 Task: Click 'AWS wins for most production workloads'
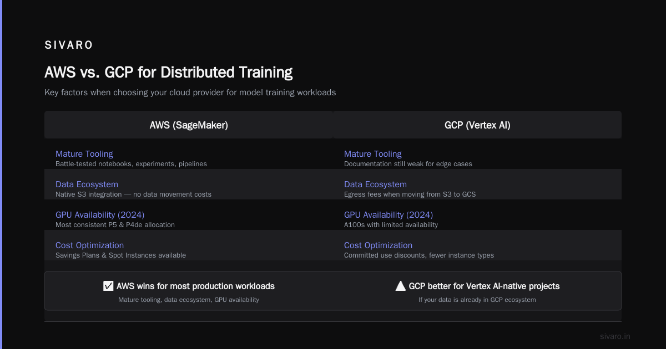(195, 286)
